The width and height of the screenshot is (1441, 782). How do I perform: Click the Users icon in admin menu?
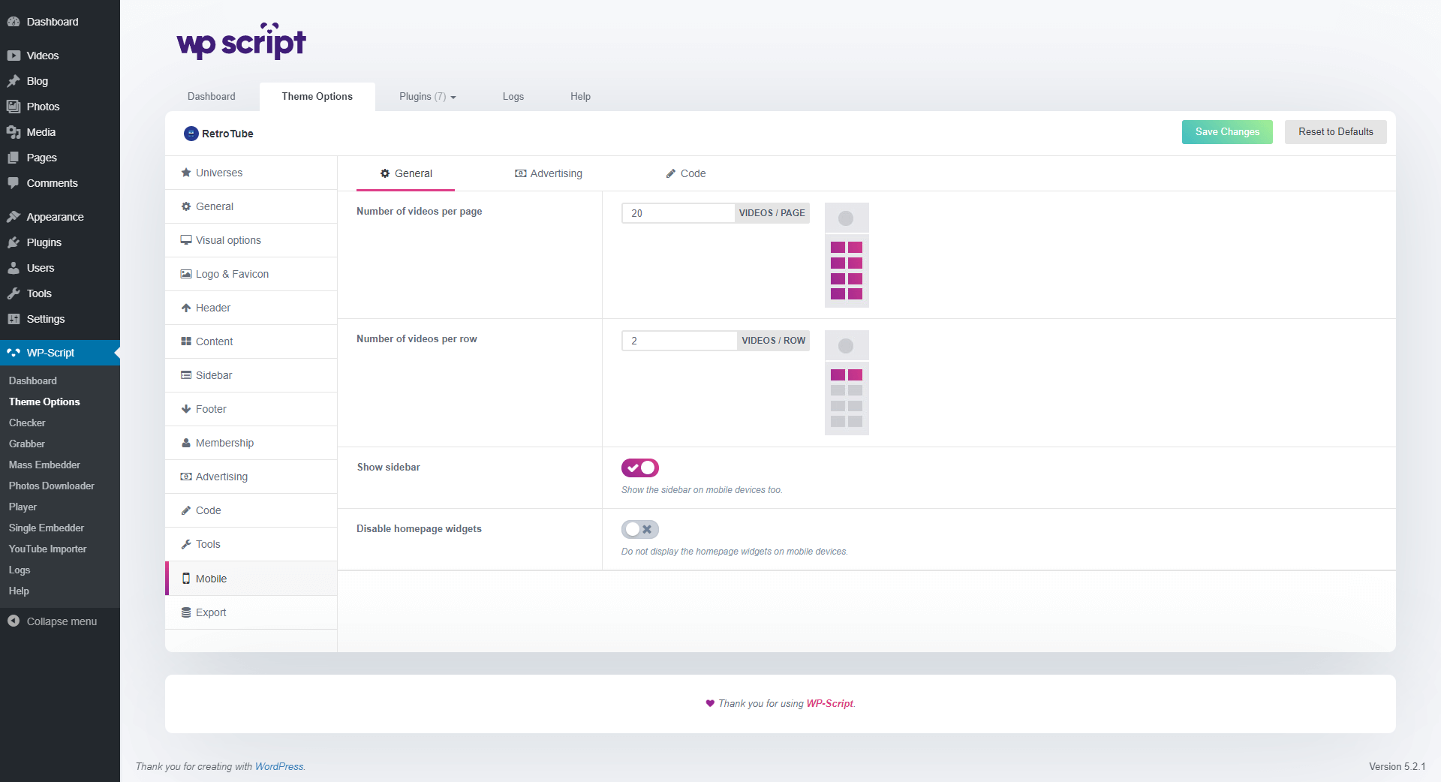tap(14, 268)
